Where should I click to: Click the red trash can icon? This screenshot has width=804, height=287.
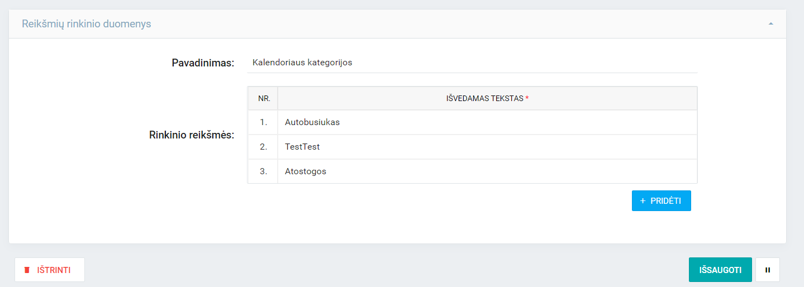pyautogui.click(x=27, y=270)
